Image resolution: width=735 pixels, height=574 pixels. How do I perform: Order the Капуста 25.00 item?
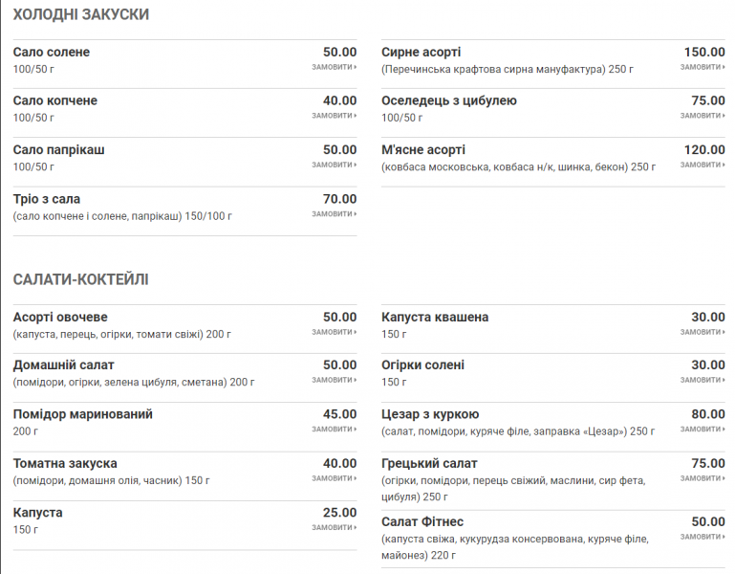pyautogui.click(x=334, y=528)
